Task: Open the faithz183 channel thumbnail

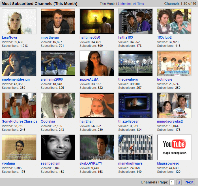Action: (135, 21)
